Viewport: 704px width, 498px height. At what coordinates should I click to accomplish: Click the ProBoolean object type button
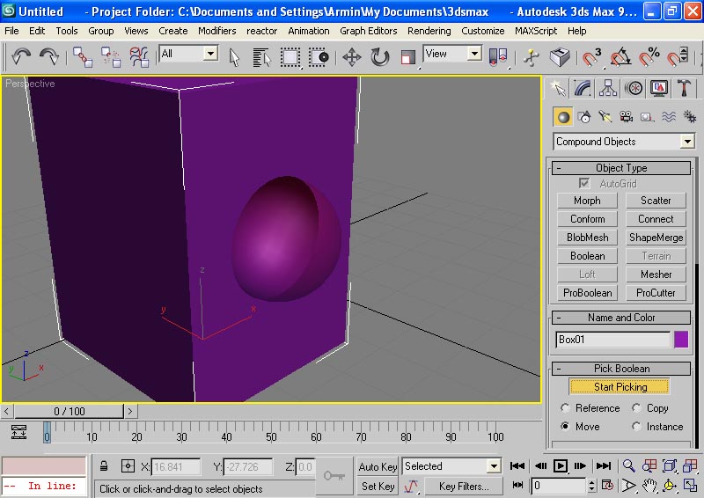pyautogui.click(x=587, y=293)
